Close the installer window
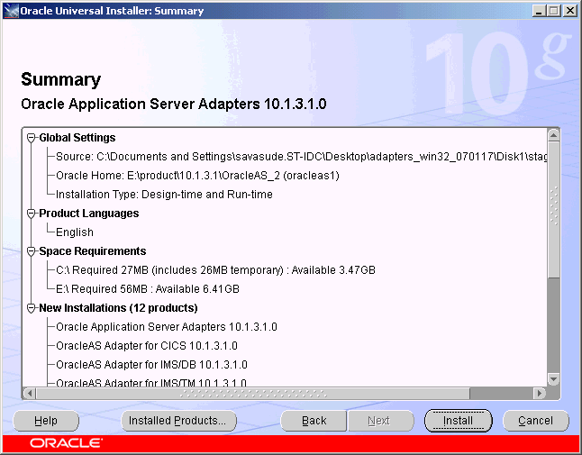 tap(569, 11)
